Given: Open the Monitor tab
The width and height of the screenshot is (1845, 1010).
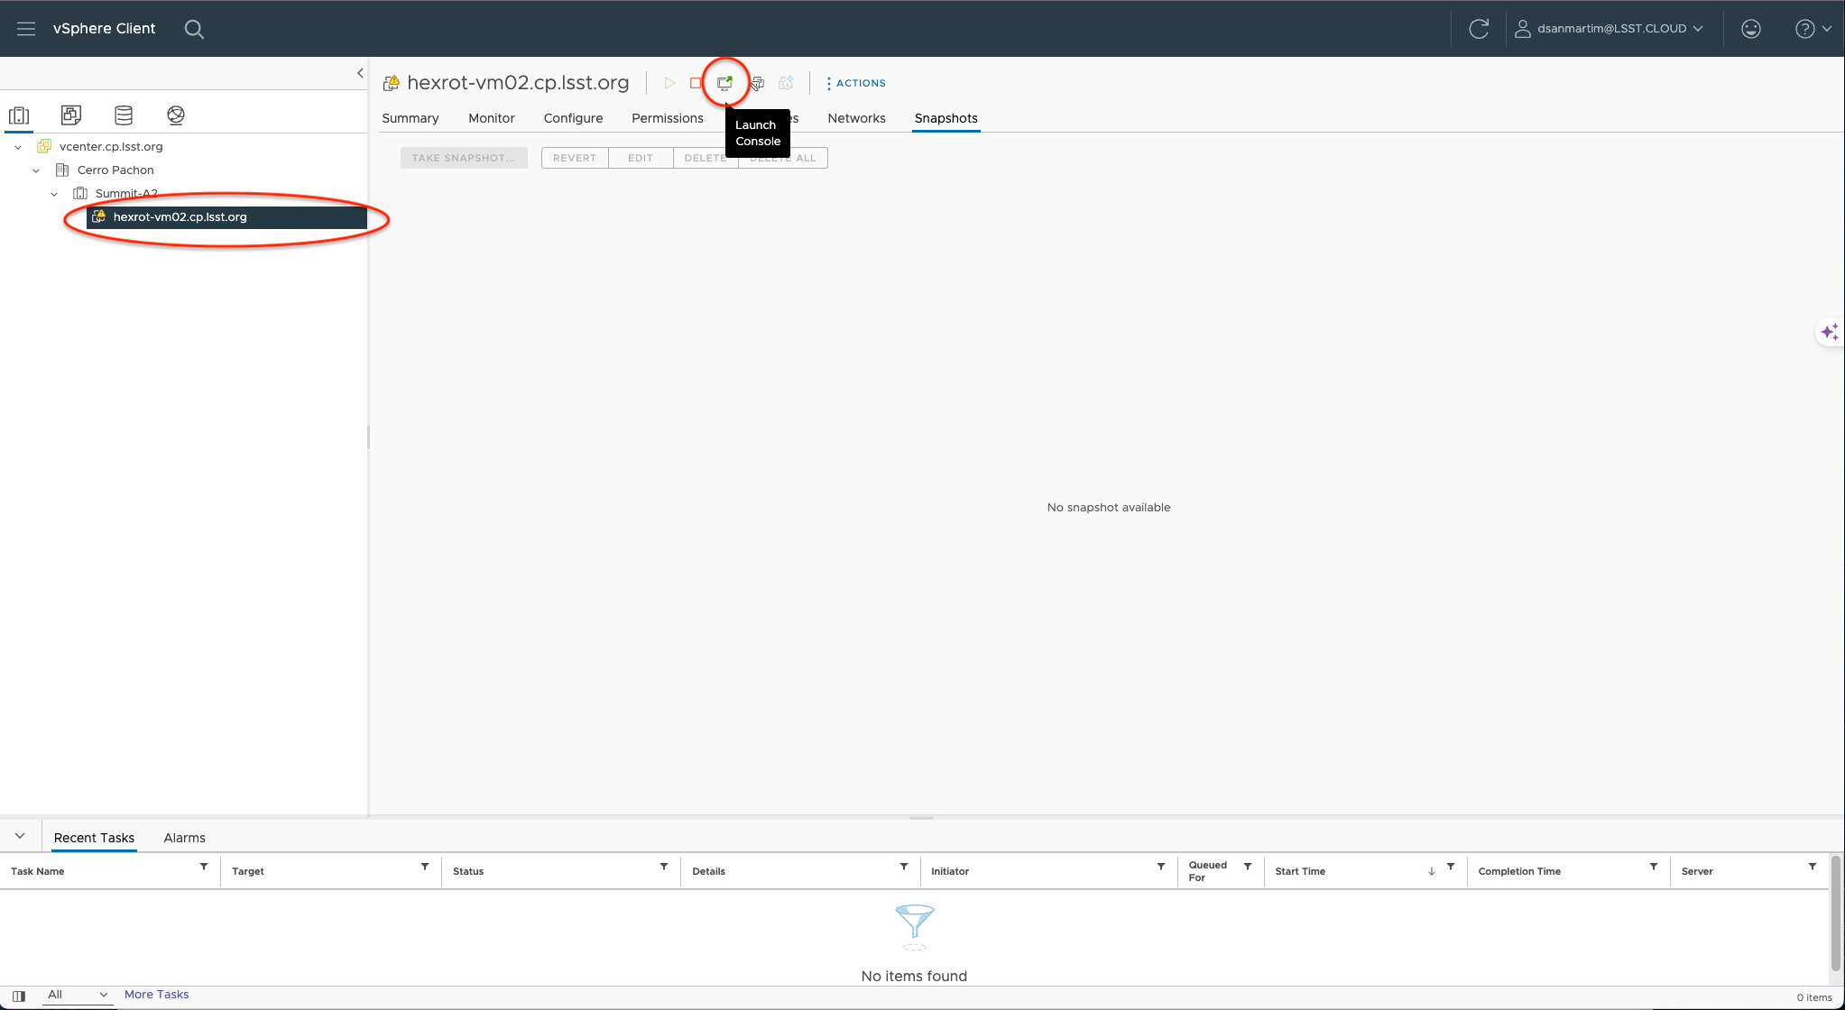Looking at the screenshot, I should point(492,118).
